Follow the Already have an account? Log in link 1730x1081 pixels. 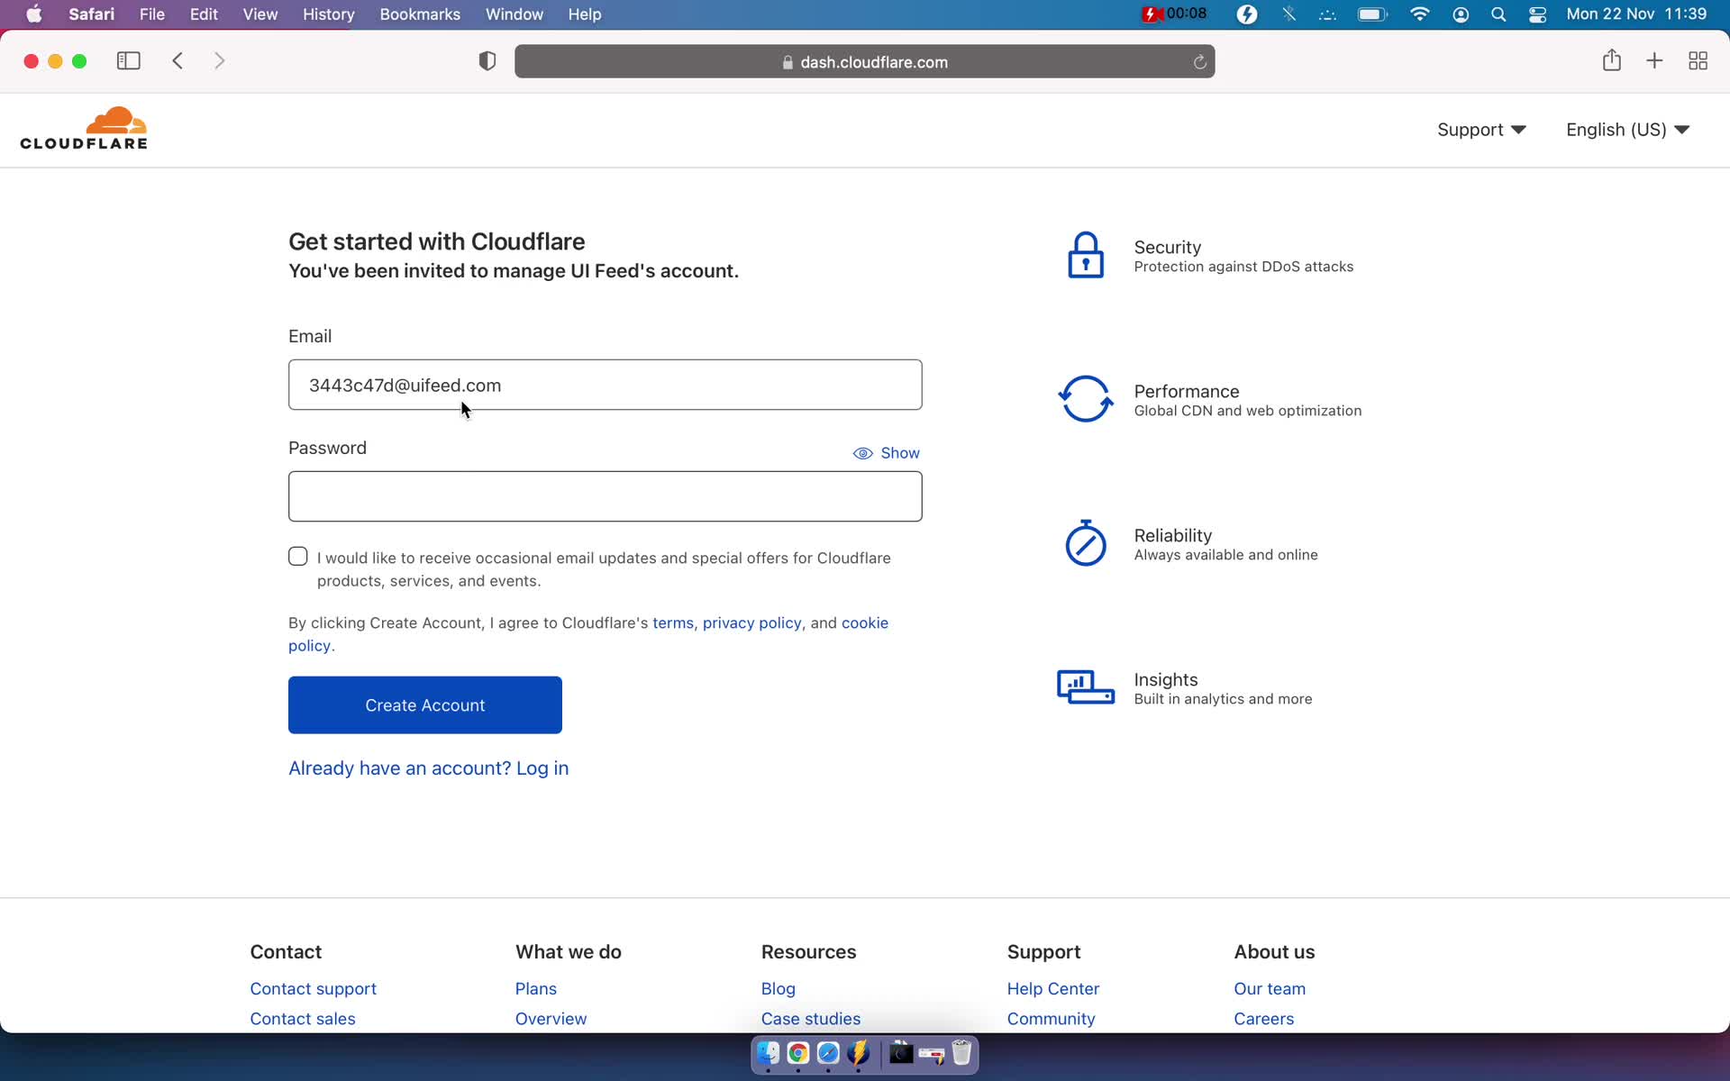pos(428,768)
